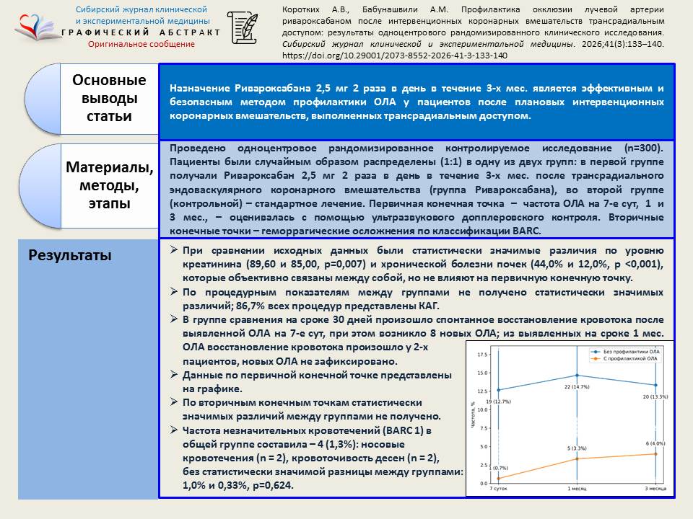Select the 'Материалы, методы, этапы' section label
Viewport: 693px width, 519px height.
click(x=109, y=185)
